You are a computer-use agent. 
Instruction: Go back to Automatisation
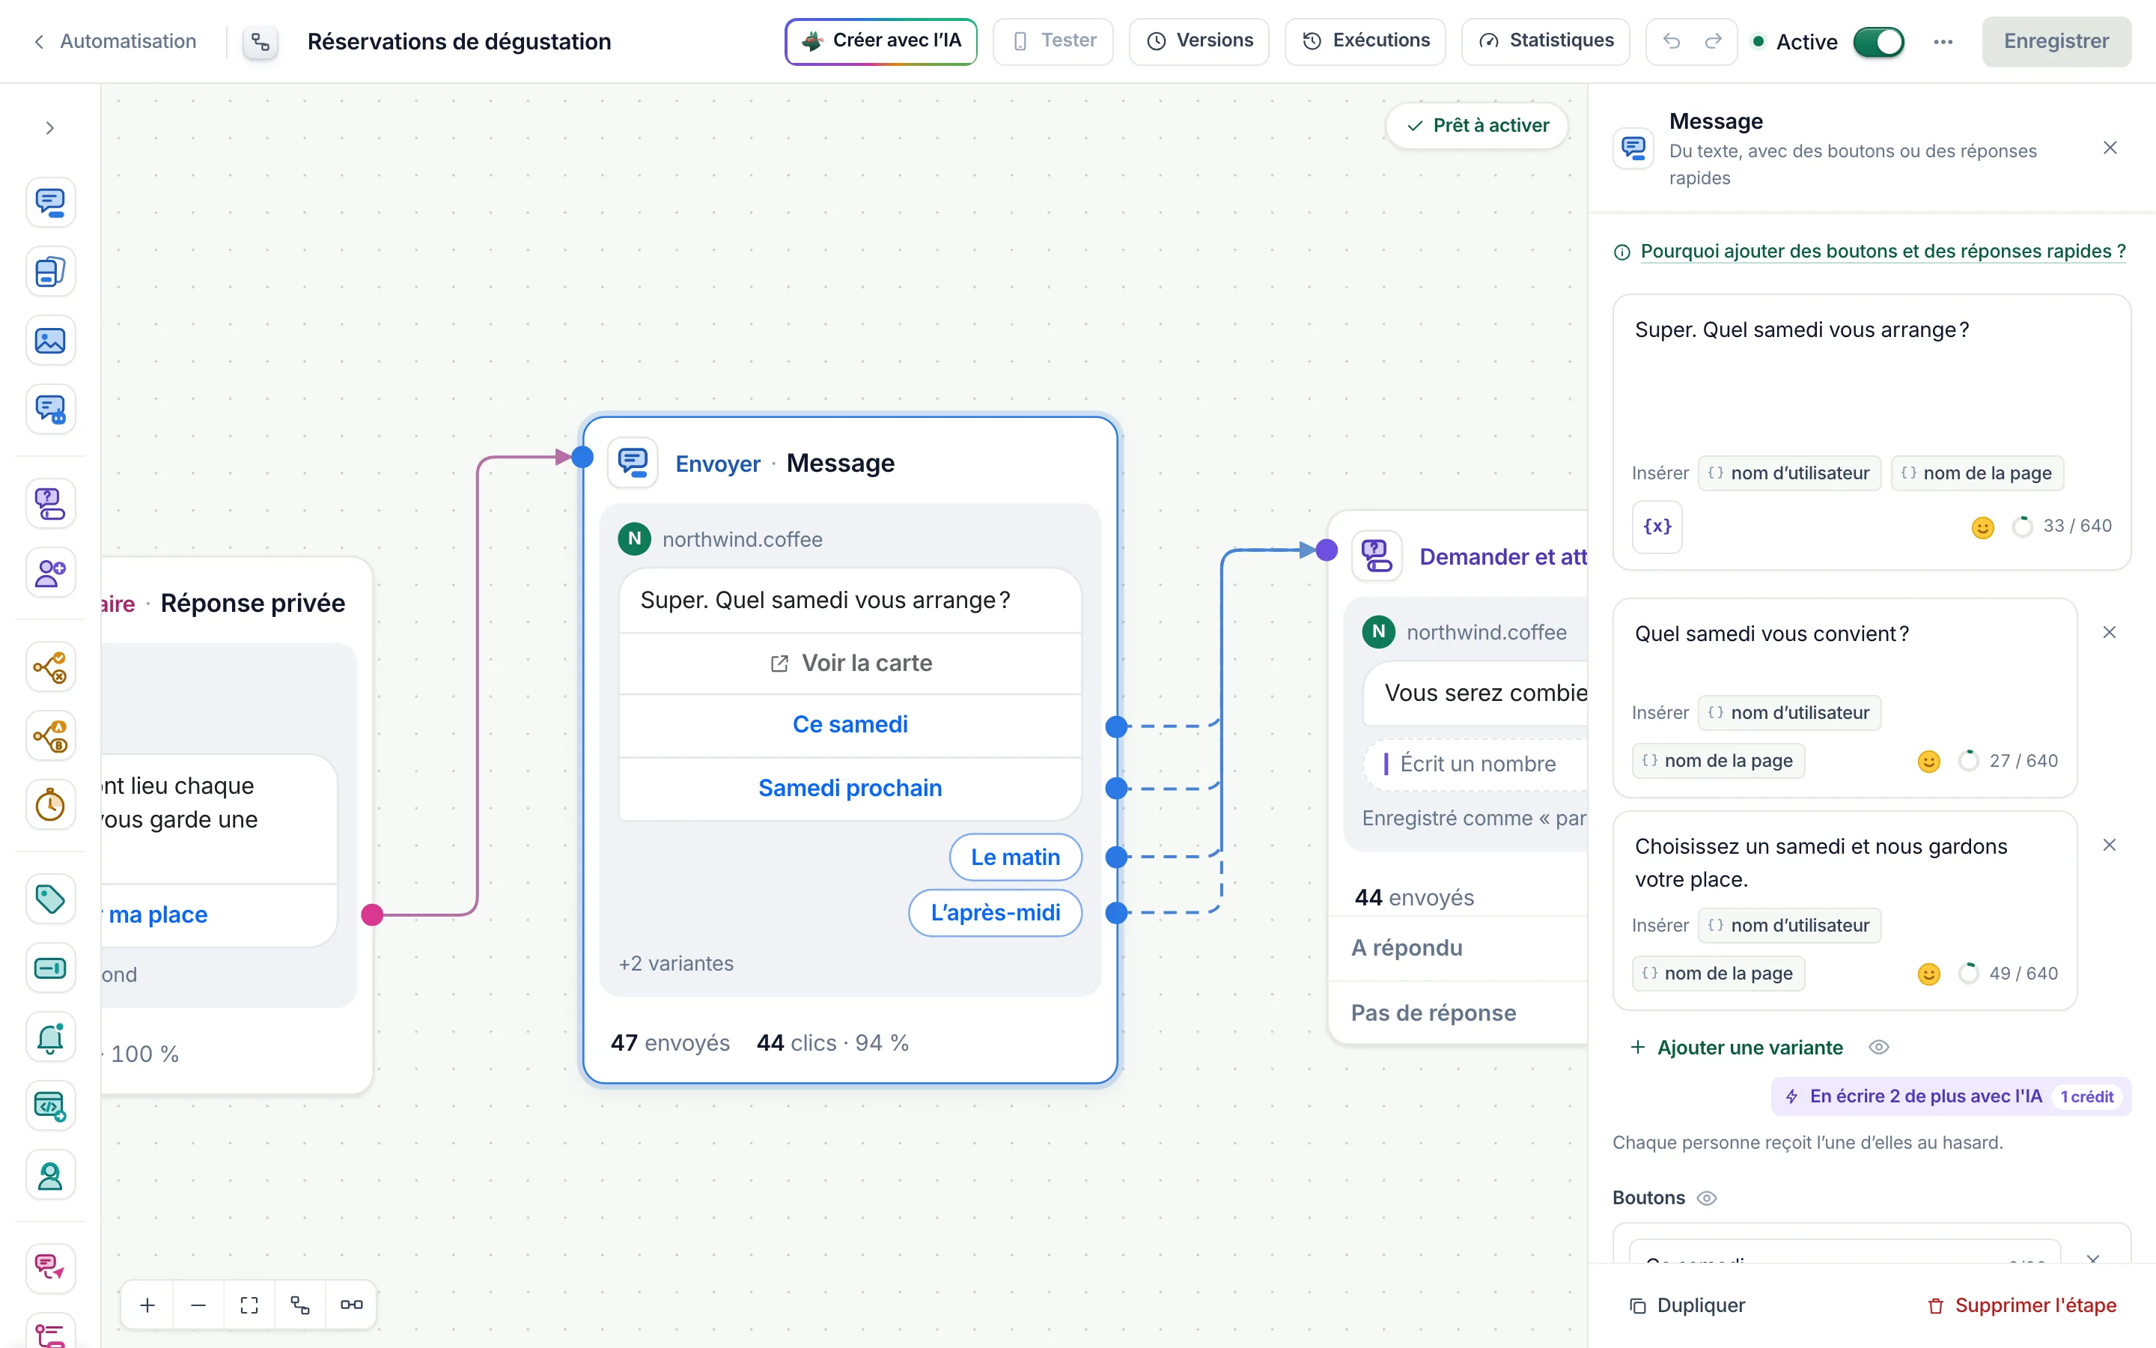pyautogui.click(x=114, y=41)
